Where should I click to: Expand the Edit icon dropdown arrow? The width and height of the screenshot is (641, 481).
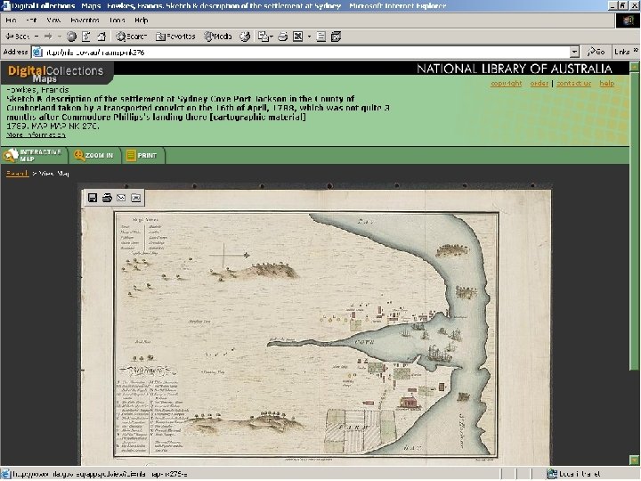pos(309,37)
